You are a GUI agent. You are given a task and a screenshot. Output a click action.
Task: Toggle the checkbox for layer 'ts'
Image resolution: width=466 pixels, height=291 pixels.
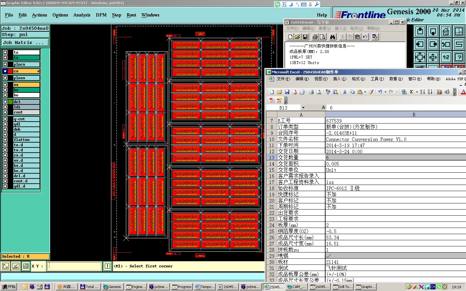[x=5, y=58]
